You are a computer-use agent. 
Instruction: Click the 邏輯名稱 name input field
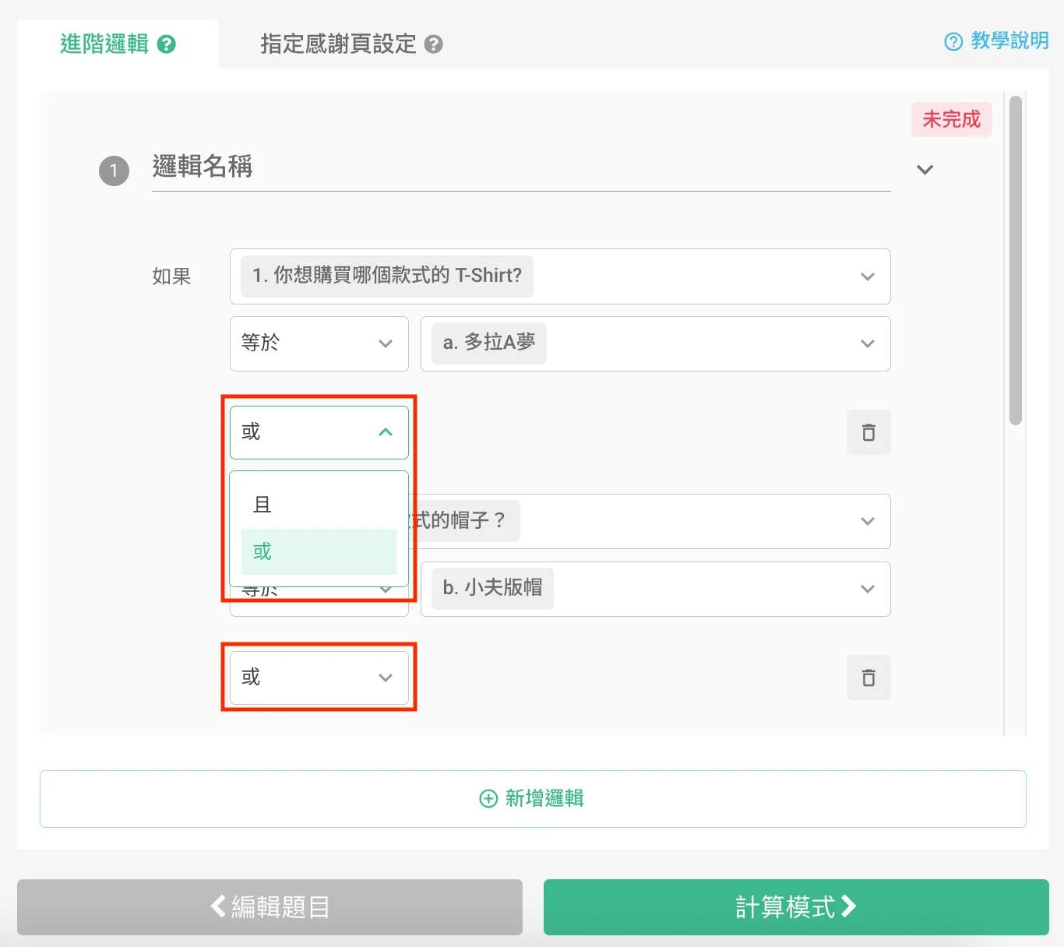(521, 167)
